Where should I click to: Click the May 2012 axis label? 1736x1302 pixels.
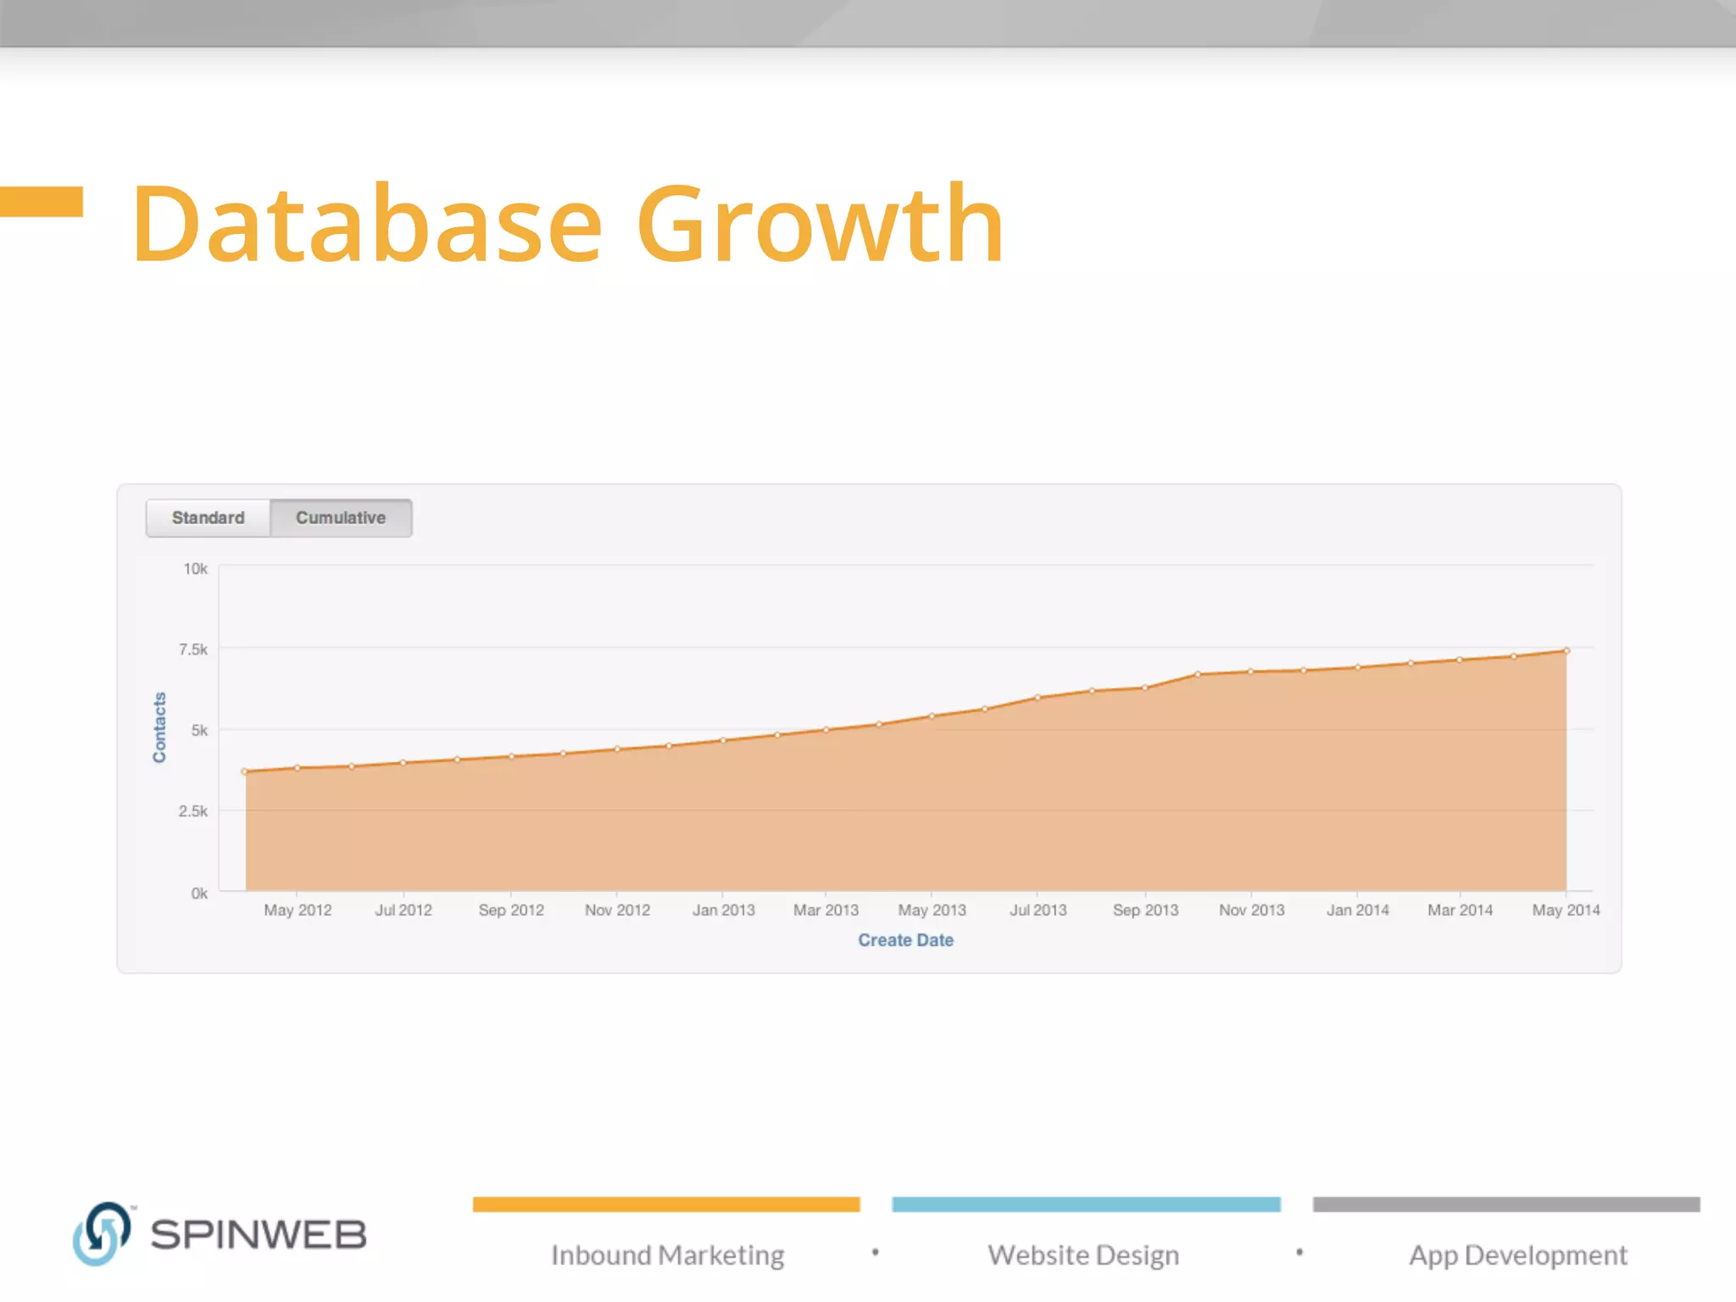298,910
